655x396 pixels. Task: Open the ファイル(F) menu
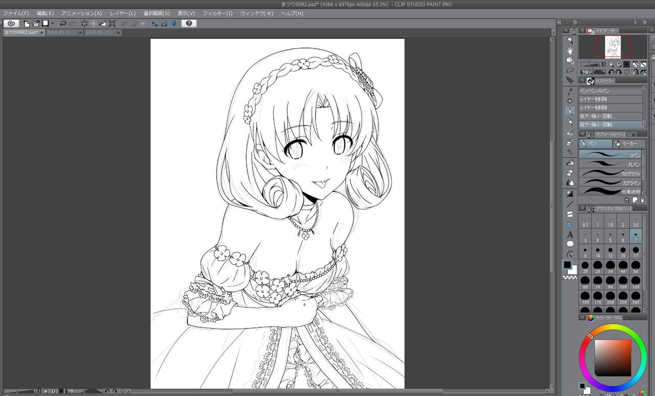pyautogui.click(x=16, y=13)
